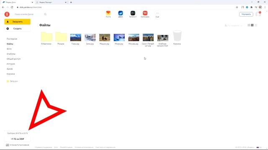The image size is (268, 150).
Task: Open the sort order dropdown
Action: click(234, 25)
